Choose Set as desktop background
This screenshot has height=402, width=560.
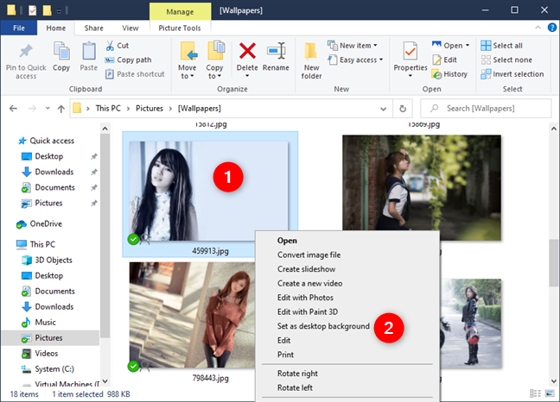[x=323, y=326]
